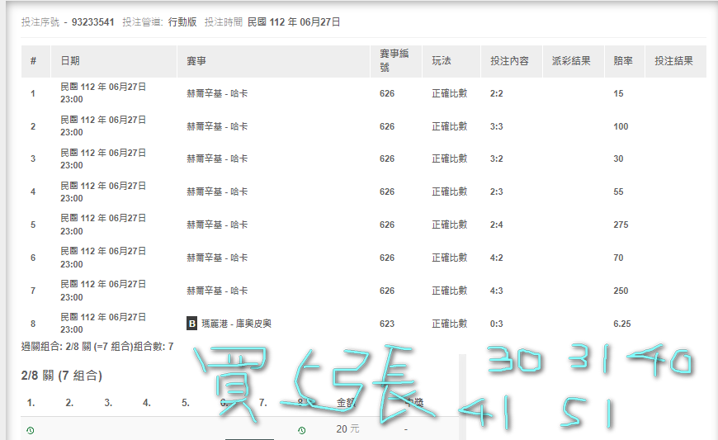Click the 玩法 column header
The width and height of the screenshot is (718, 440).
pyautogui.click(x=442, y=61)
